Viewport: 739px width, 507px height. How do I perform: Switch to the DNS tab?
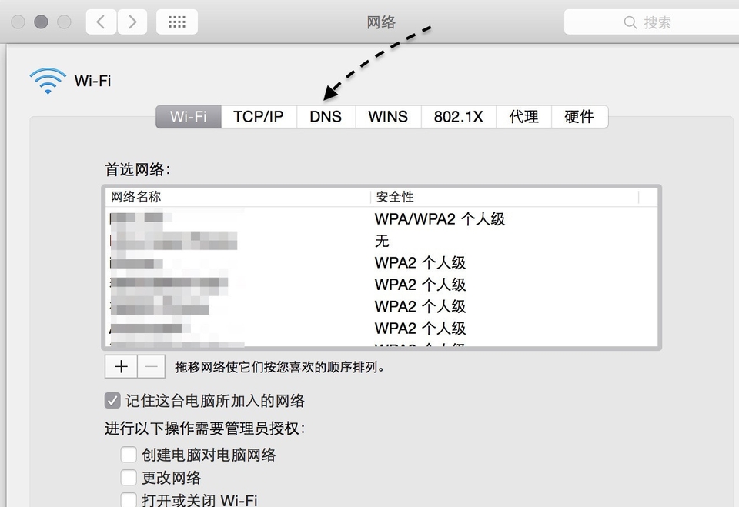(x=326, y=116)
